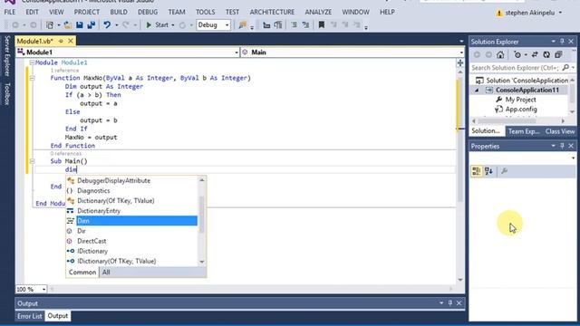Open the Server Explorer side tab

click(6, 56)
